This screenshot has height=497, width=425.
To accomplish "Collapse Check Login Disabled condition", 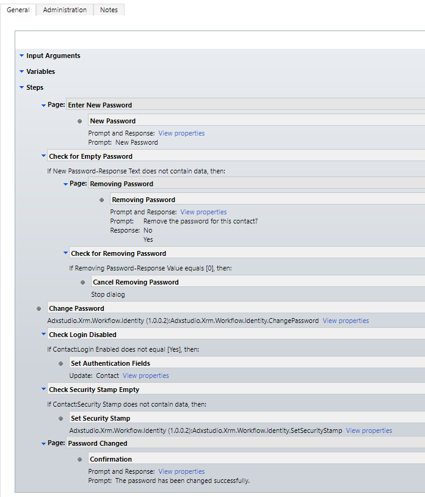I will [44, 334].
